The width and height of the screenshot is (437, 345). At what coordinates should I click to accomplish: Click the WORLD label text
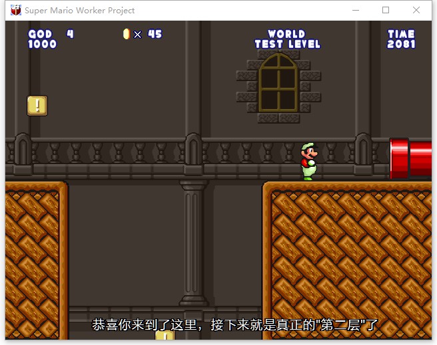286,34
